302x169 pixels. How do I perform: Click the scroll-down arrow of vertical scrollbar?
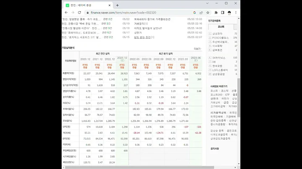coord(239,164)
